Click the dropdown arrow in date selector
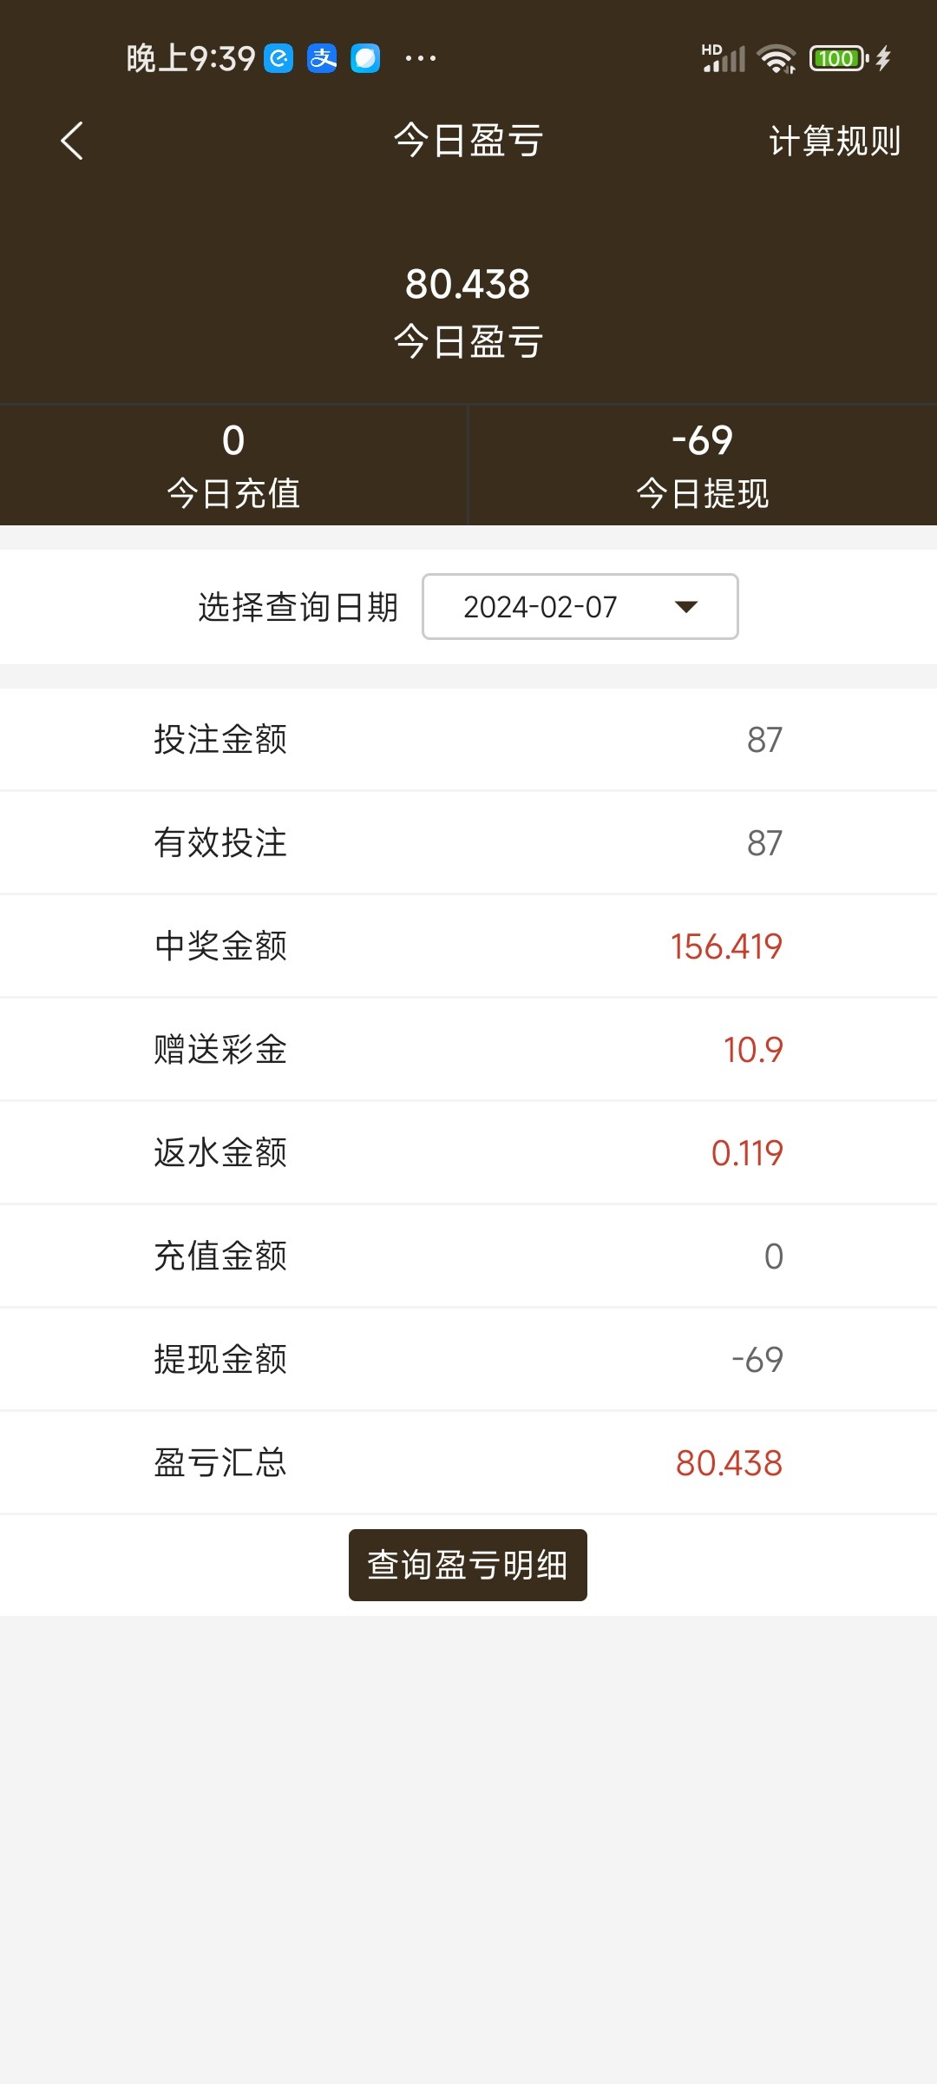The height and width of the screenshot is (2084, 937). click(x=686, y=607)
